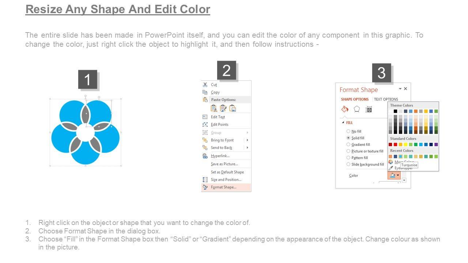468x263 pixels.
Task: Open the Fill & Line bucket icon
Action: 345,109
